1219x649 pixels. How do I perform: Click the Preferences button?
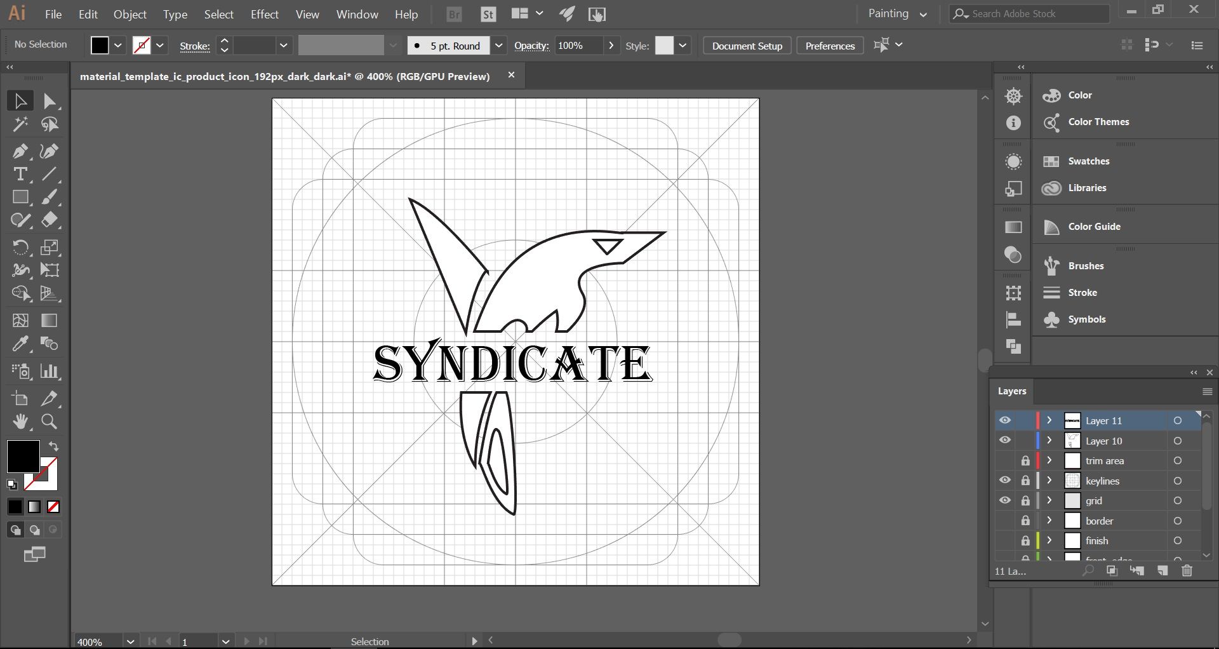(x=830, y=46)
